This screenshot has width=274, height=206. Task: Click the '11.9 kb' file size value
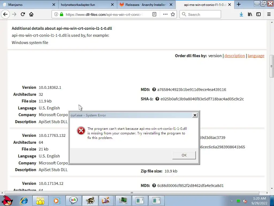tap(45, 101)
